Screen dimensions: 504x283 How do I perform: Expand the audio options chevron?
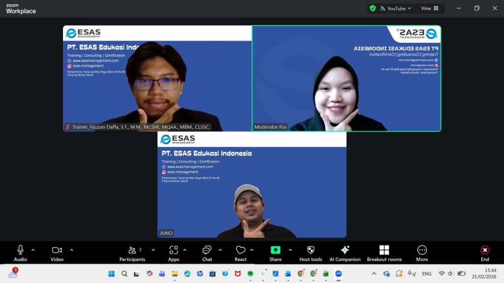click(33, 250)
